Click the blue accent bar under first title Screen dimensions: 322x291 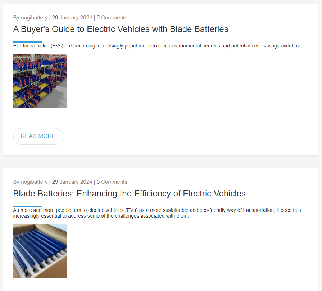[x=27, y=42]
